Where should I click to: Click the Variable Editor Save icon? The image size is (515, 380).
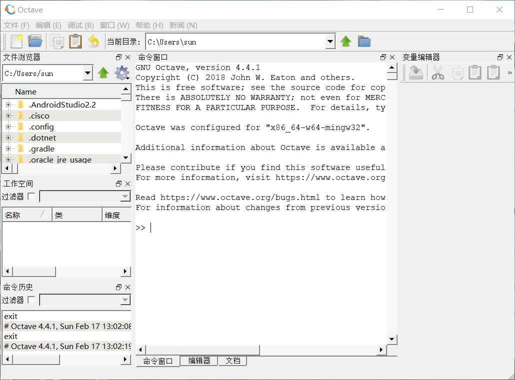tap(416, 72)
